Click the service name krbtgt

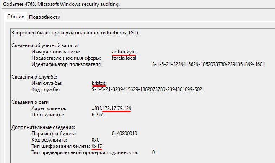pos(99,83)
